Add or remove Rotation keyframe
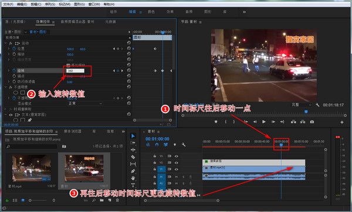The width and height of the screenshot is (352, 212). click(x=118, y=71)
